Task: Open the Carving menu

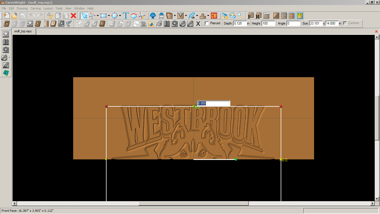Action: pos(35,8)
